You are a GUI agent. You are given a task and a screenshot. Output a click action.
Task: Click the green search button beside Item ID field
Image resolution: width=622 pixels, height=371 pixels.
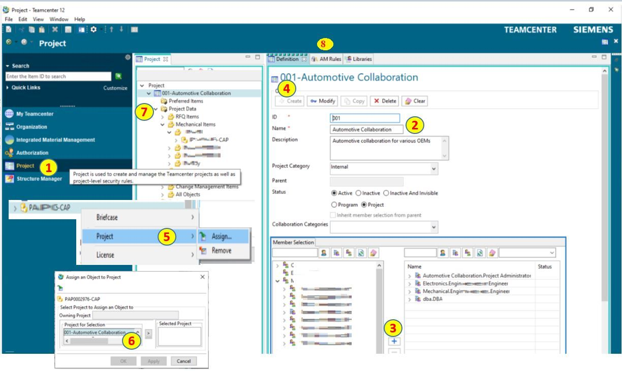118,76
